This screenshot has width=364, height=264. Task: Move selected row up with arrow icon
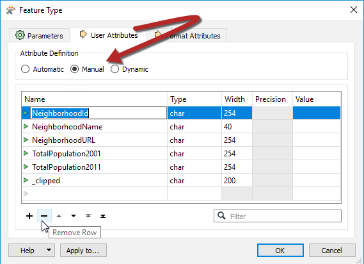tap(59, 216)
